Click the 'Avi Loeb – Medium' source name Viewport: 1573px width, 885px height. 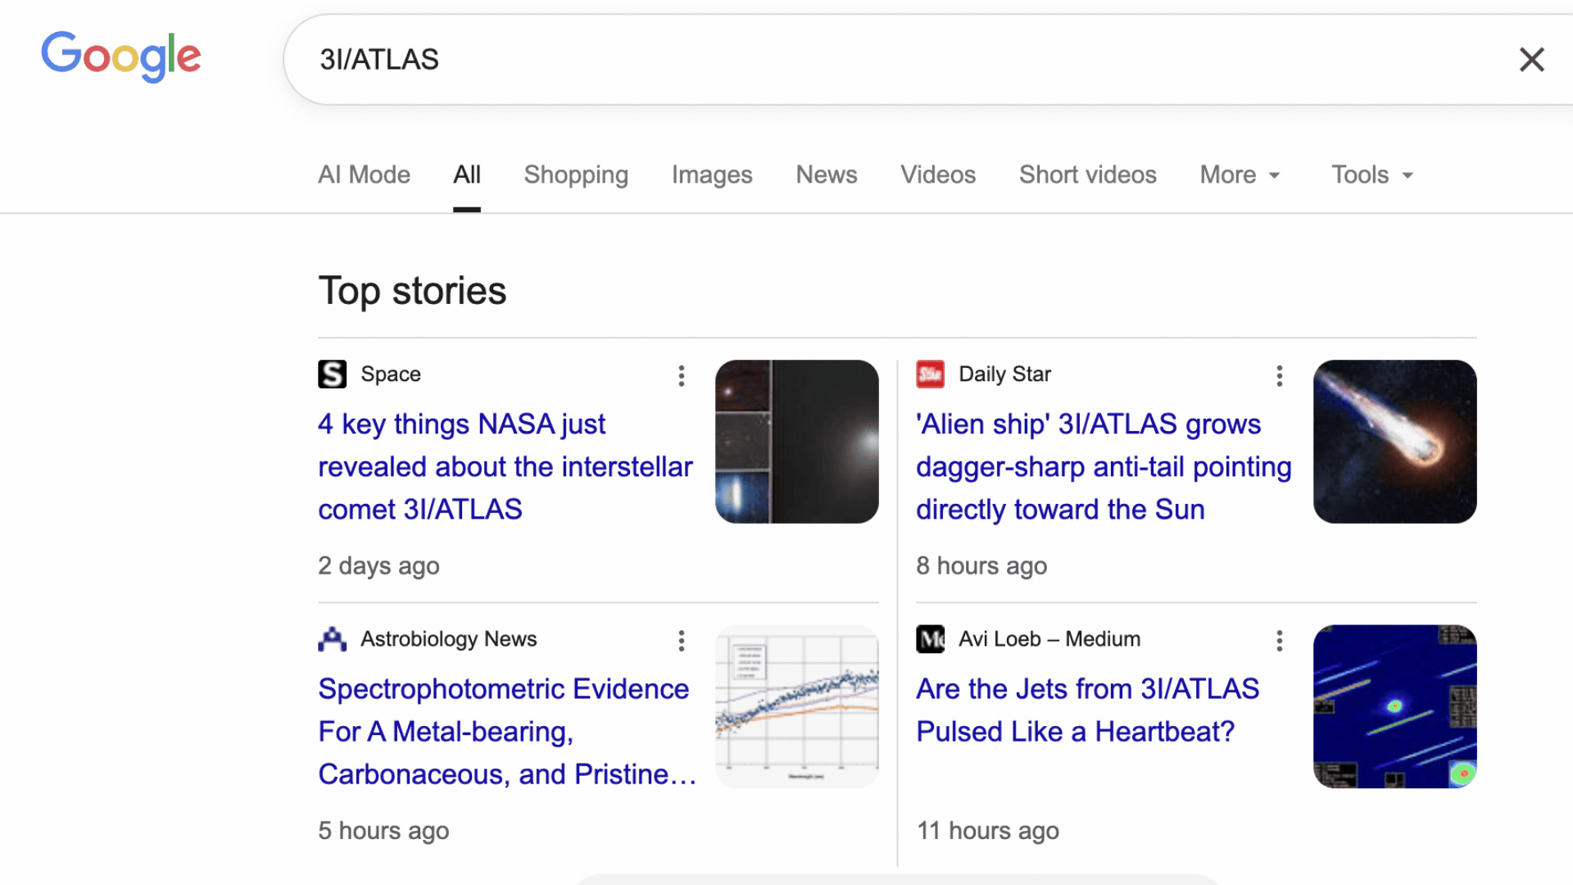click(x=1049, y=639)
